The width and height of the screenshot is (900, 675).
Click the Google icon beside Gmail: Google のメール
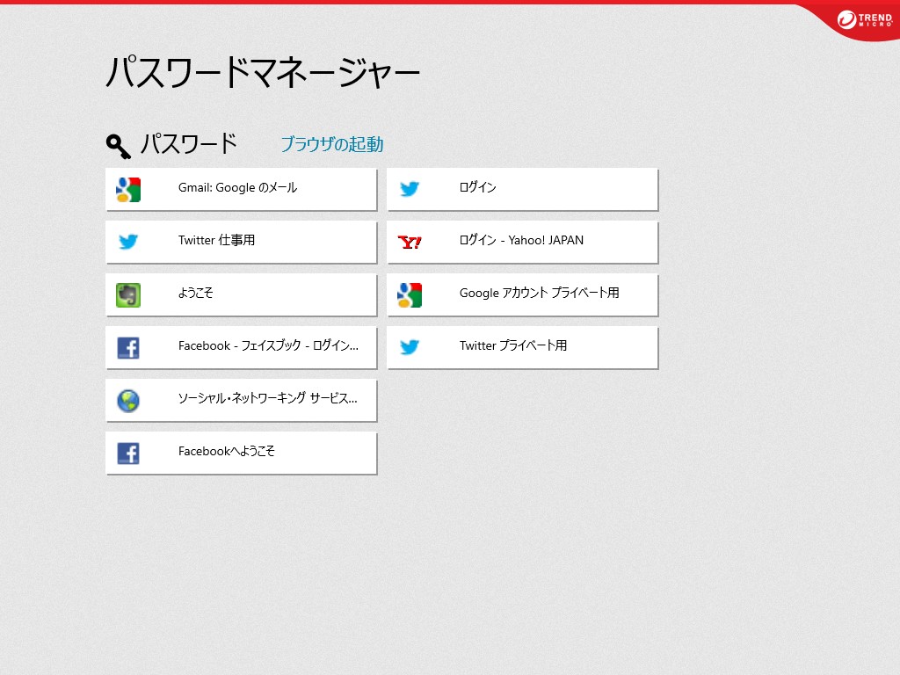point(128,190)
